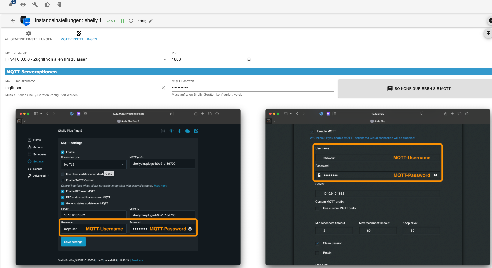Open Connection type No TLS dropdown in screenshot
Viewport: 492px width, 268px height.
94,164
